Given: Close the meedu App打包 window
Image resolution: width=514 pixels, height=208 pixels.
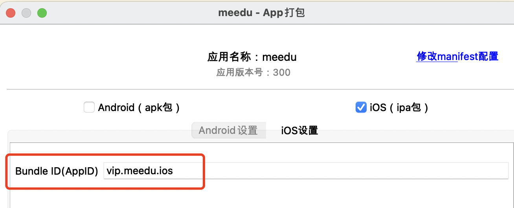Looking at the screenshot, I should pyautogui.click(x=11, y=13).
